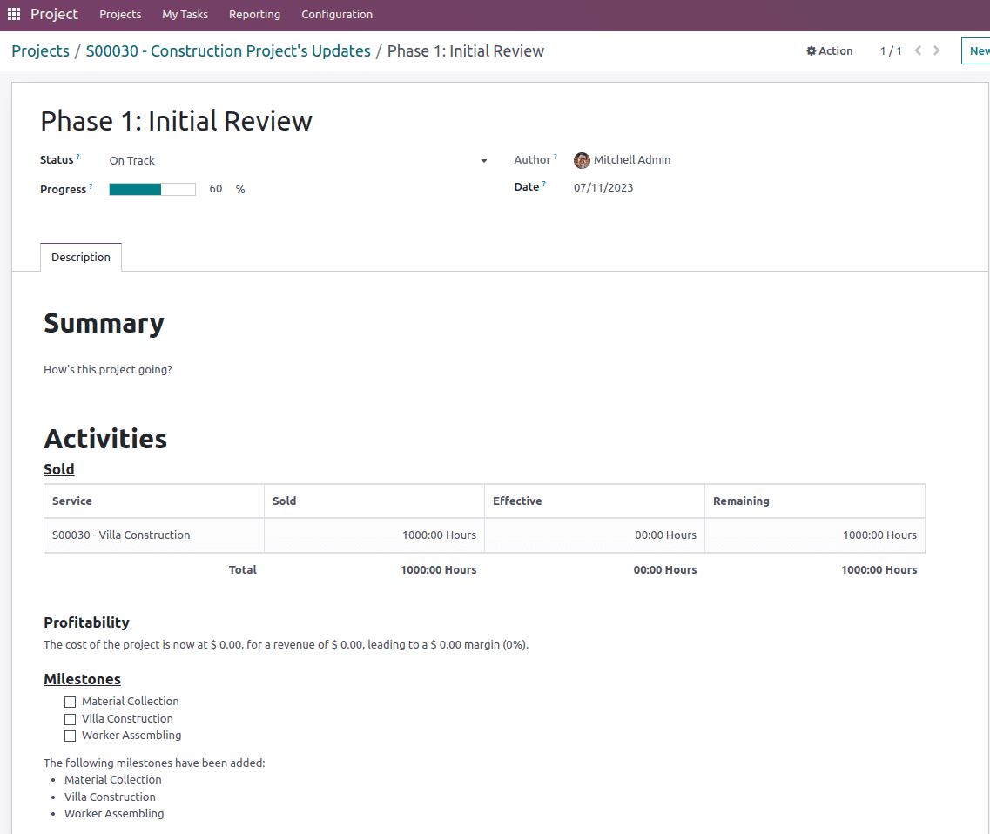990x834 pixels.
Task: Click the Sold section heading
Action: (58, 469)
